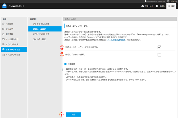The image size is (178, 118).
Task: Click the Cloud Mail logo icon
Action: (4, 6)
